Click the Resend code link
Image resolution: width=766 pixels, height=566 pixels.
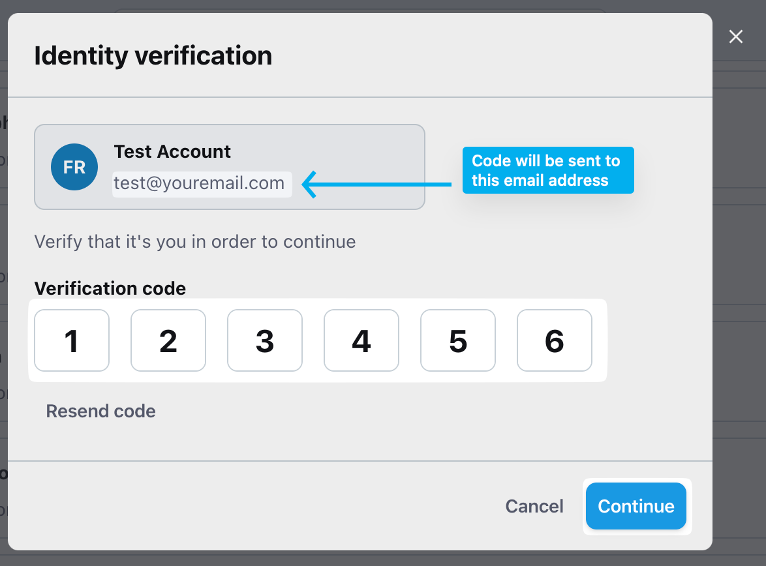pos(100,411)
